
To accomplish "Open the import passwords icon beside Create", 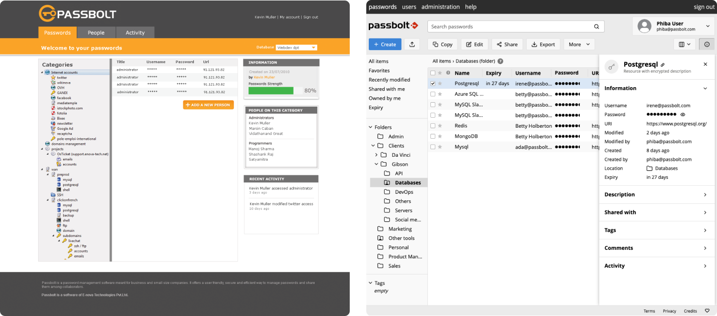I will click(x=412, y=44).
